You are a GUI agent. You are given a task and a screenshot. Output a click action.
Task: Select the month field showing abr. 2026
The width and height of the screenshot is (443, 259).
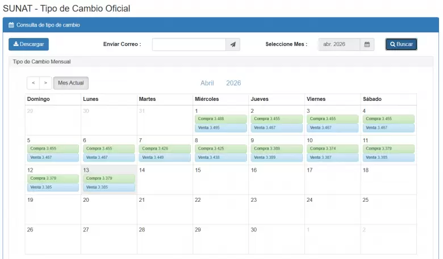338,45
